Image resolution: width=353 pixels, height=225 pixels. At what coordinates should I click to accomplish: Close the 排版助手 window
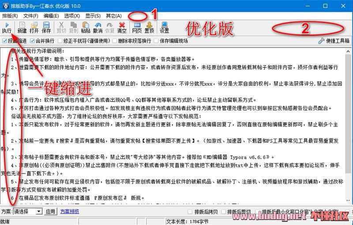point(343,6)
